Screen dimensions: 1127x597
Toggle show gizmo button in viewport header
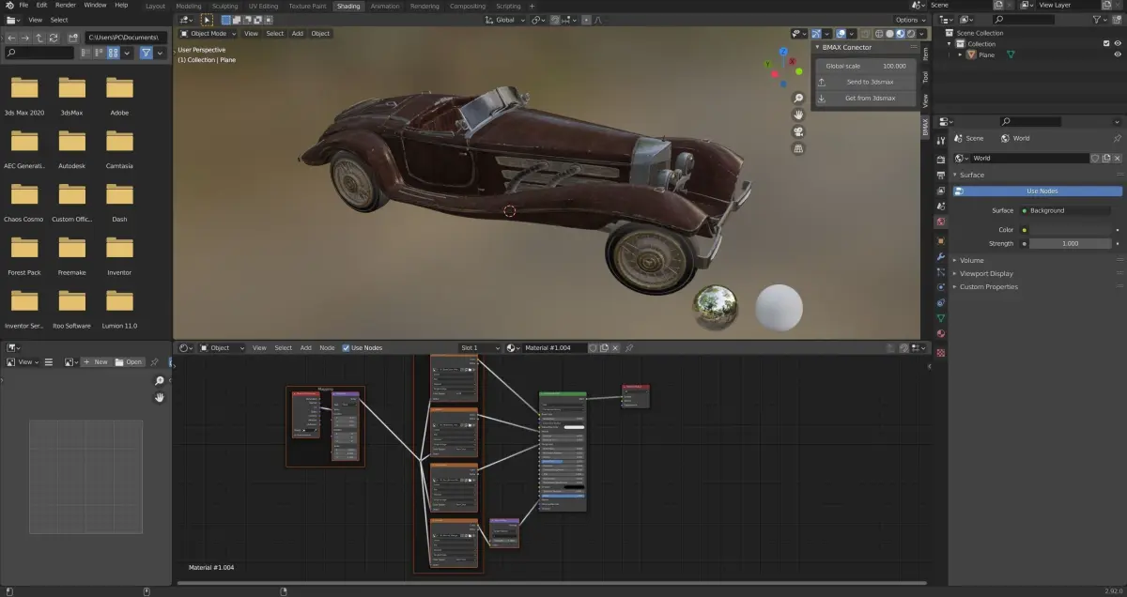pos(816,34)
